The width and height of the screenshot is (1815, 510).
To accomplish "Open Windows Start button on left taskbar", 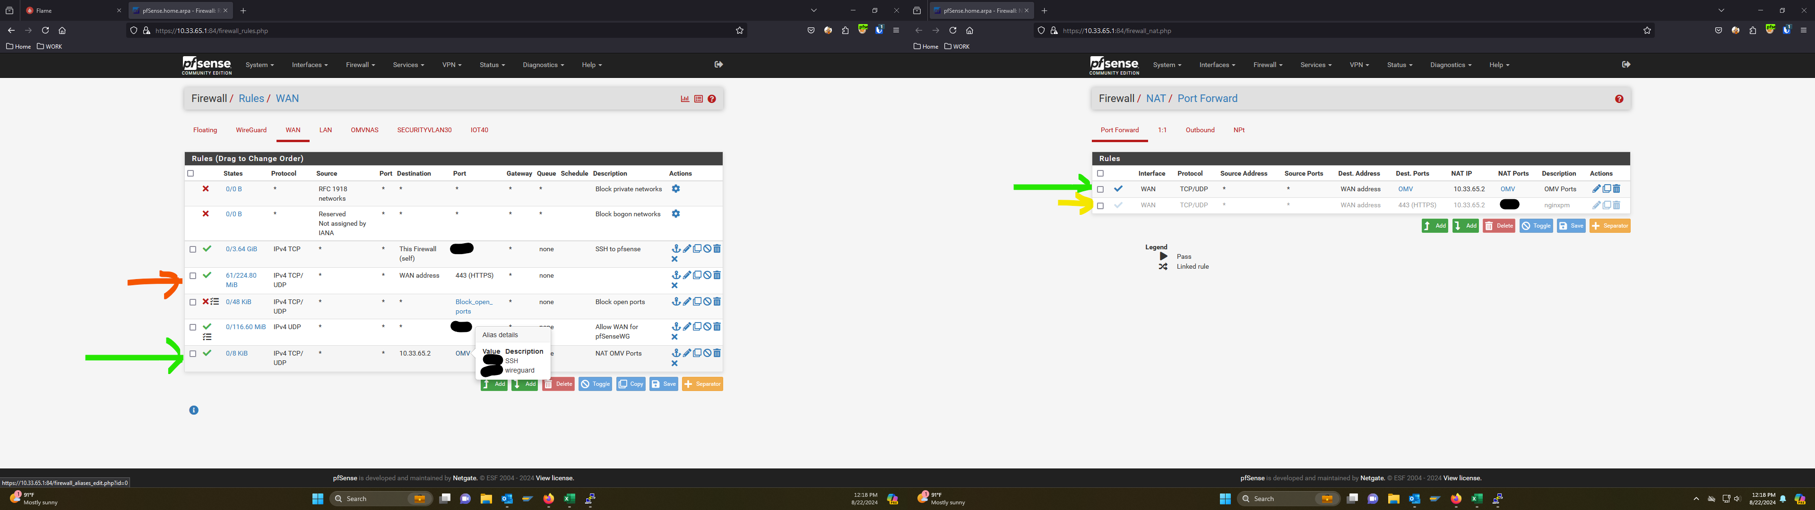I will click(x=318, y=499).
